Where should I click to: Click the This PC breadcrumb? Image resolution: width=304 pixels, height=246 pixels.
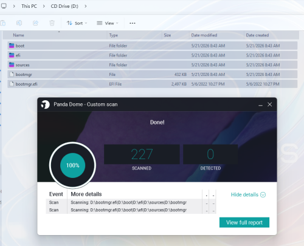(x=29, y=6)
